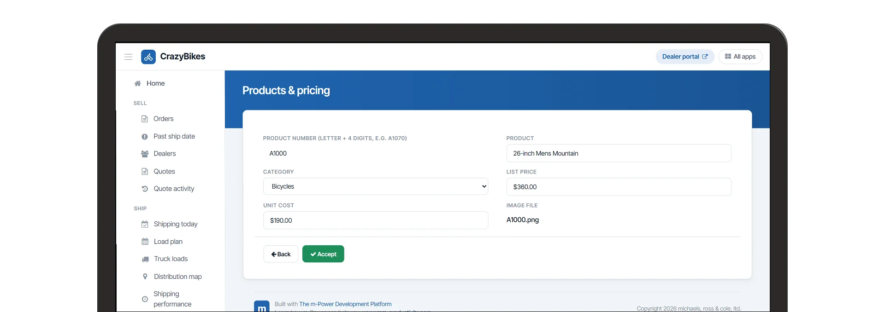885x312 pixels.
Task: View the Distribution map page
Action: 178,277
